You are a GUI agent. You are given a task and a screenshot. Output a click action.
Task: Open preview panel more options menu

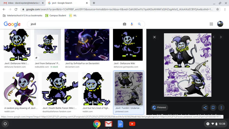click(221, 108)
